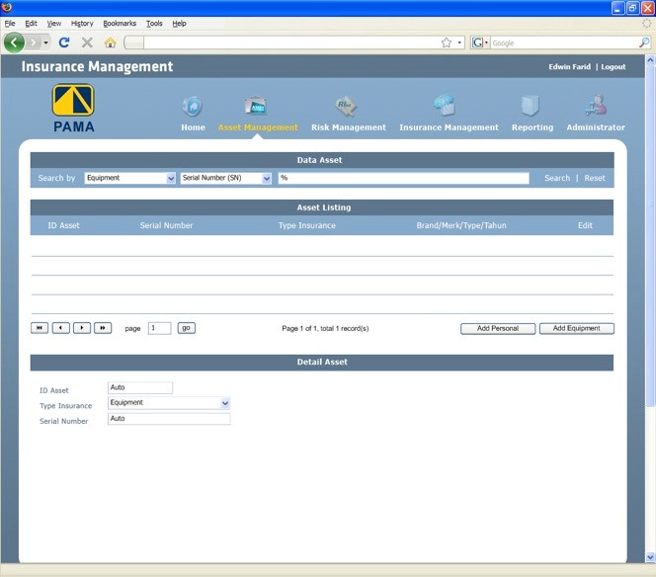Open the Risk Management icon
This screenshot has height=577, width=656.
tap(346, 107)
